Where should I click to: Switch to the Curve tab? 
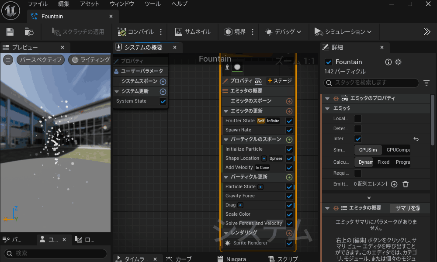[x=179, y=259]
